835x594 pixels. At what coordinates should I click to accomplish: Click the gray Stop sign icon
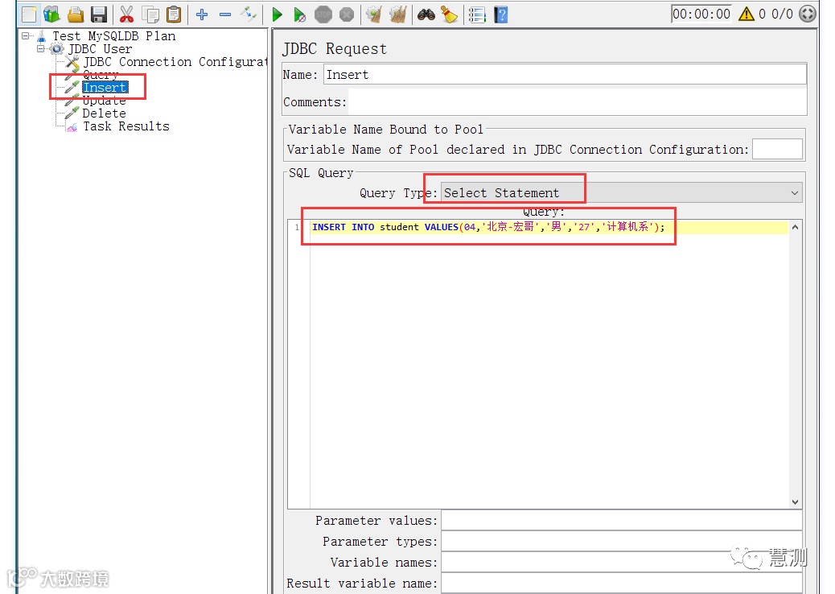323,14
